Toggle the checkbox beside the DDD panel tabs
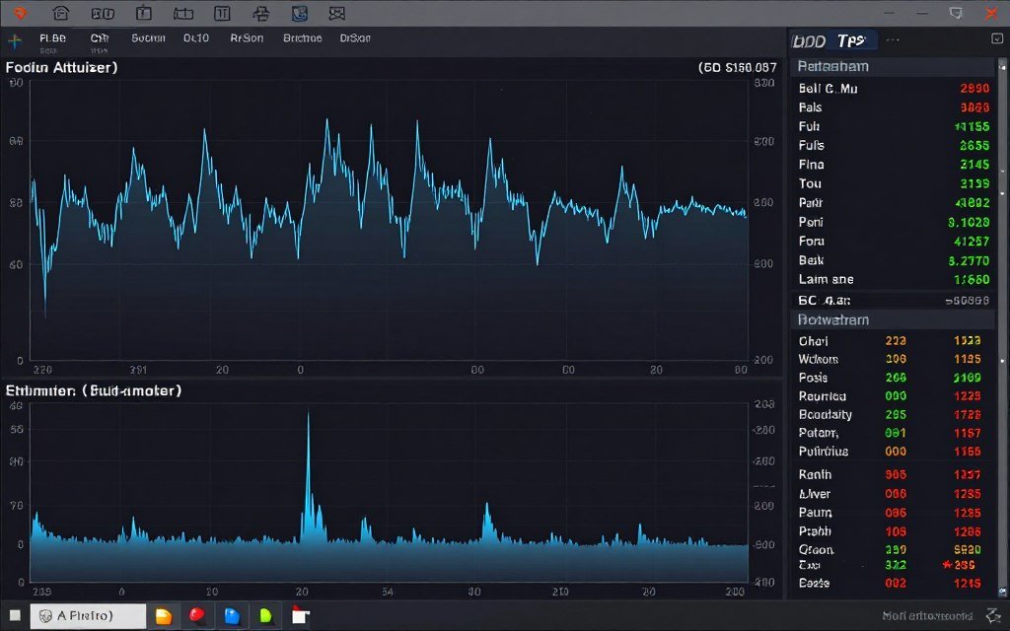This screenshot has width=1010, height=631. pyautogui.click(x=996, y=39)
